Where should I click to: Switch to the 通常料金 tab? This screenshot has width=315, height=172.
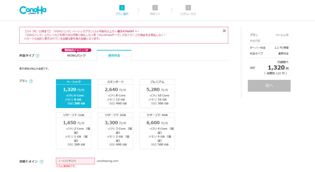point(114,55)
